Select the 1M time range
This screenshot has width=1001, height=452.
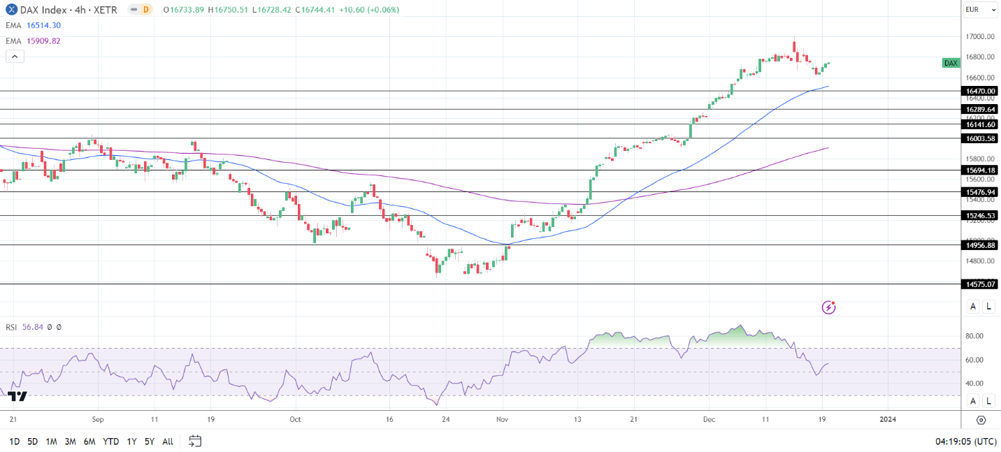click(x=52, y=442)
